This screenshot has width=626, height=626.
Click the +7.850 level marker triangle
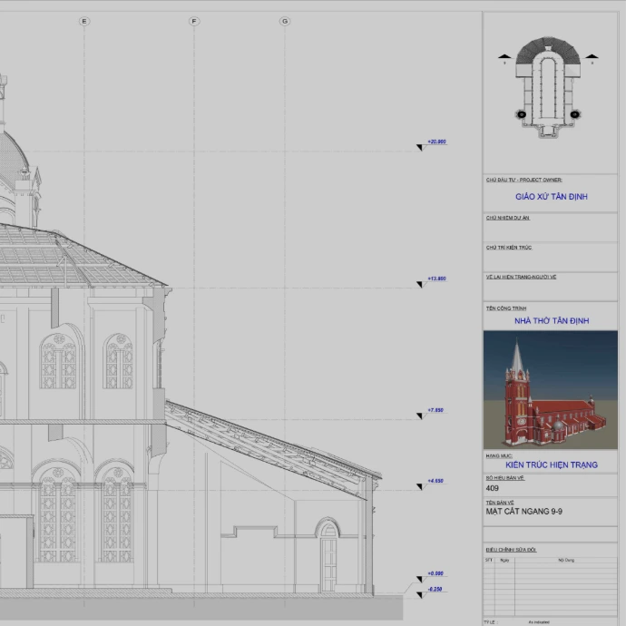(x=419, y=416)
